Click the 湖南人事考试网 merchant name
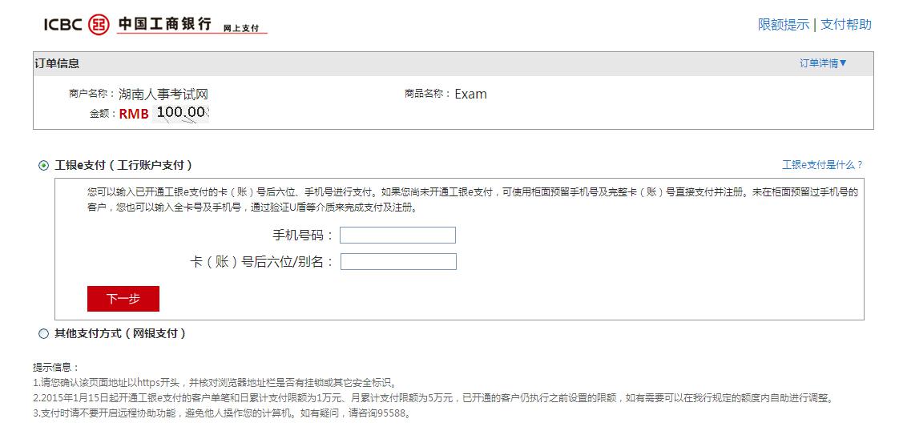 pos(163,94)
